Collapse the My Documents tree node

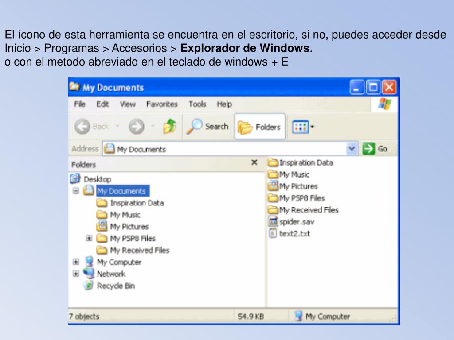pos(76,191)
